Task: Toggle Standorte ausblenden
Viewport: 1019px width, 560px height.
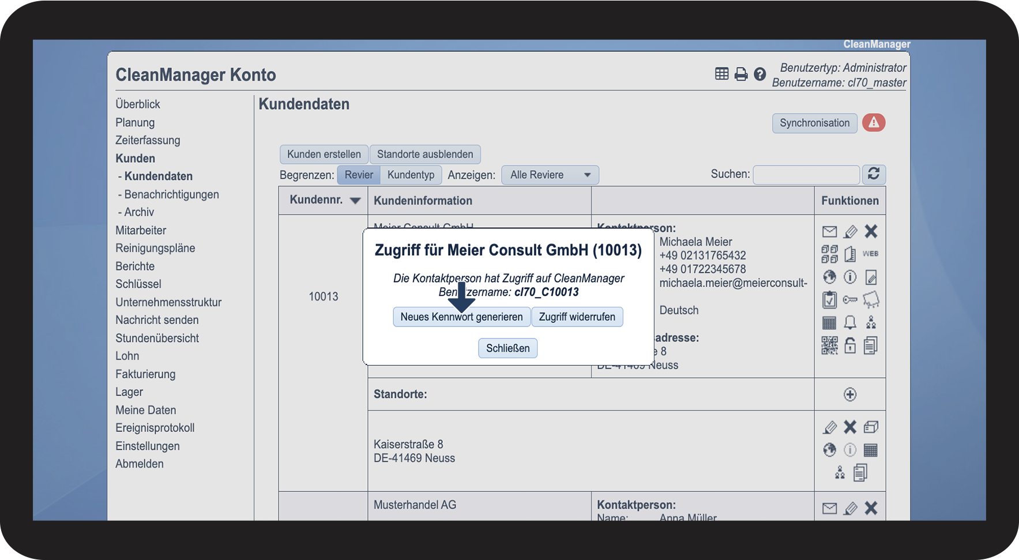Action: coord(425,154)
